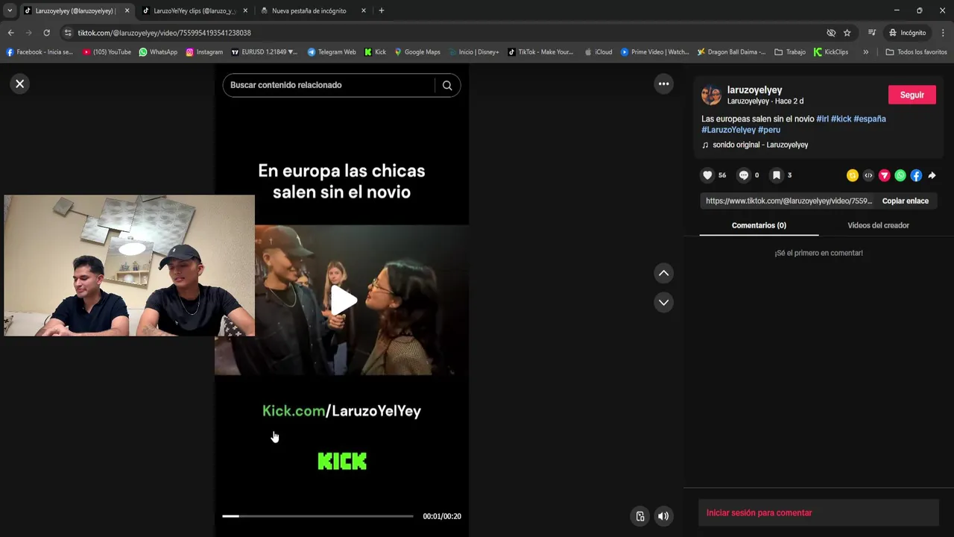The width and height of the screenshot is (954, 537).
Task: Open the Kick bookmark
Action: (375, 52)
